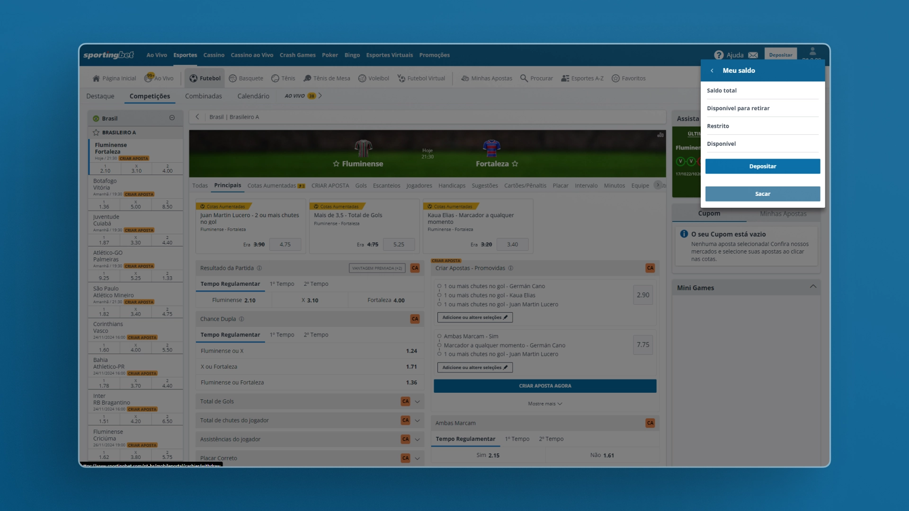Click VANTAGEM PREMIADA (+2) badge
This screenshot has width=909, height=511.
[377, 268]
